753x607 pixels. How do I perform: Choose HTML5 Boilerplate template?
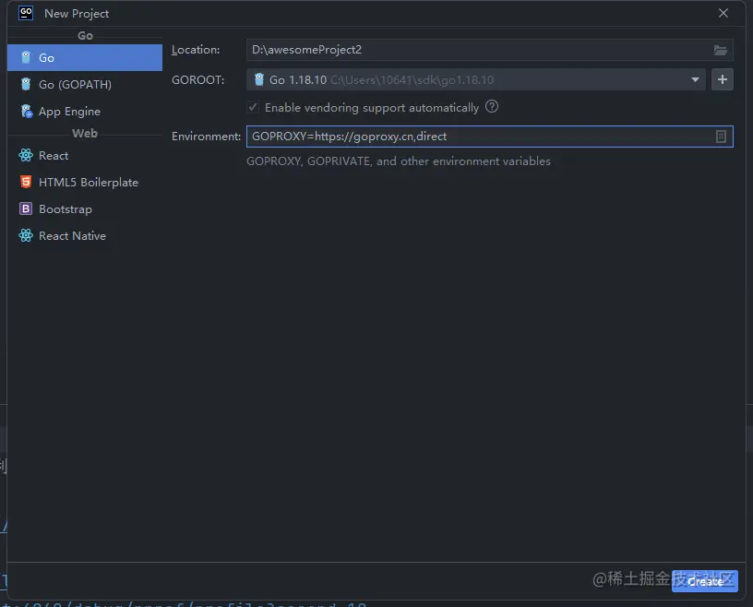click(x=85, y=183)
